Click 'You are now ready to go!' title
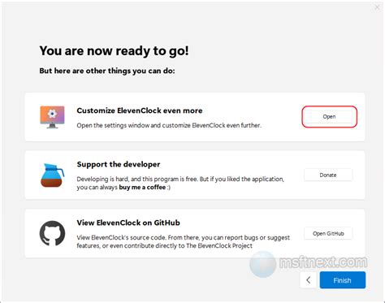The height and width of the screenshot is (303, 385). tap(114, 51)
